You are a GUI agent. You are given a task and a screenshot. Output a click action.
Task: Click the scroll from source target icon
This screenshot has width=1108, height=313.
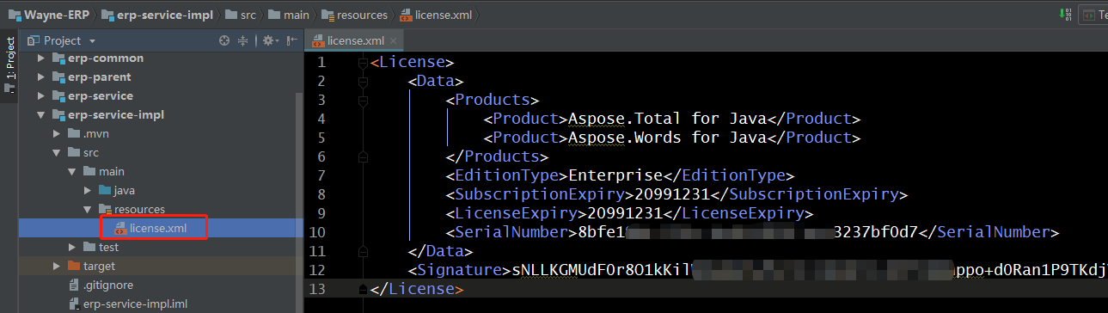[224, 40]
